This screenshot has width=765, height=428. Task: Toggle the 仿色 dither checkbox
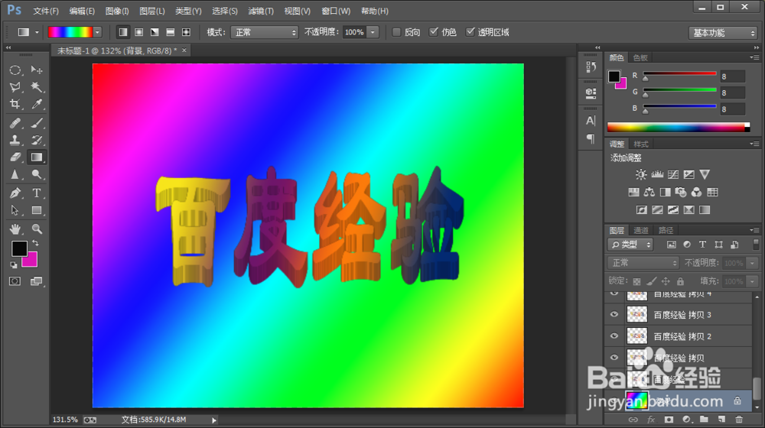coord(433,32)
